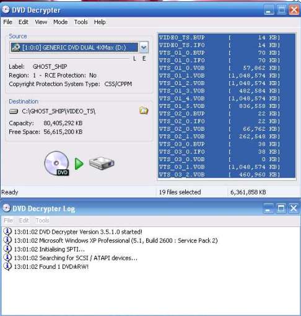Open the Tools menu in DVD Decrypter
This screenshot has width=301, height=316.
[81, 22]
